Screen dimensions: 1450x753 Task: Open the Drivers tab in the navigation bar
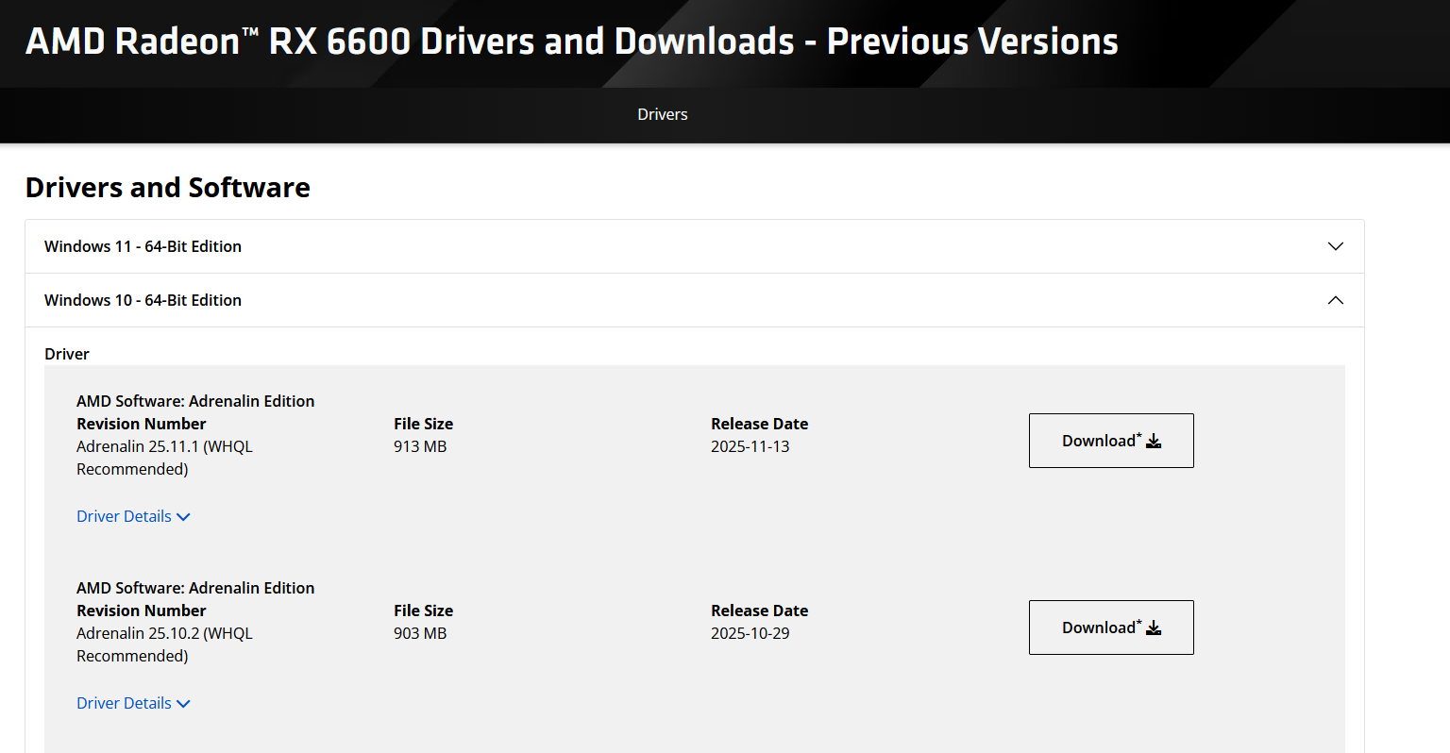coord(662,114)
